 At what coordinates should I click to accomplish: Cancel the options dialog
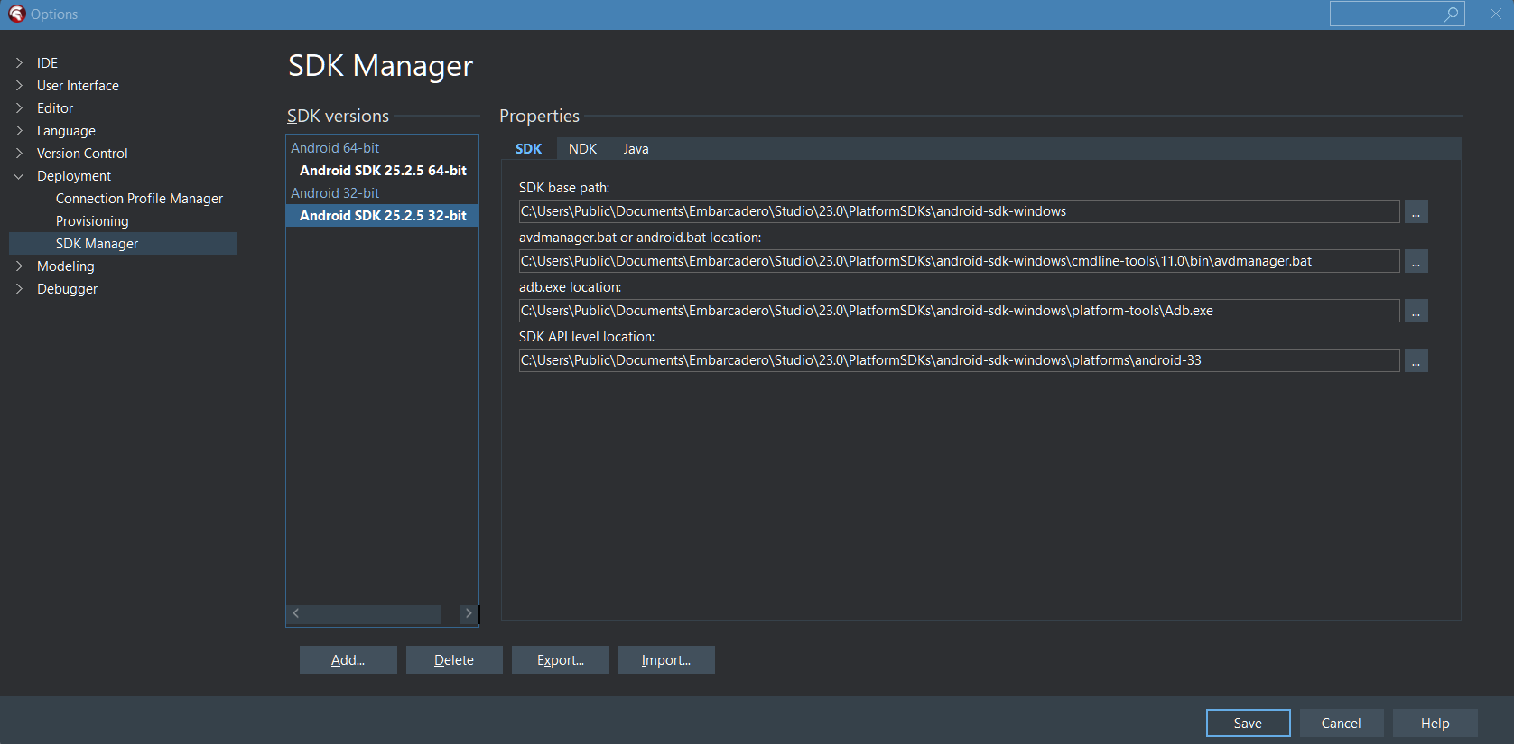click(1342, 724)
